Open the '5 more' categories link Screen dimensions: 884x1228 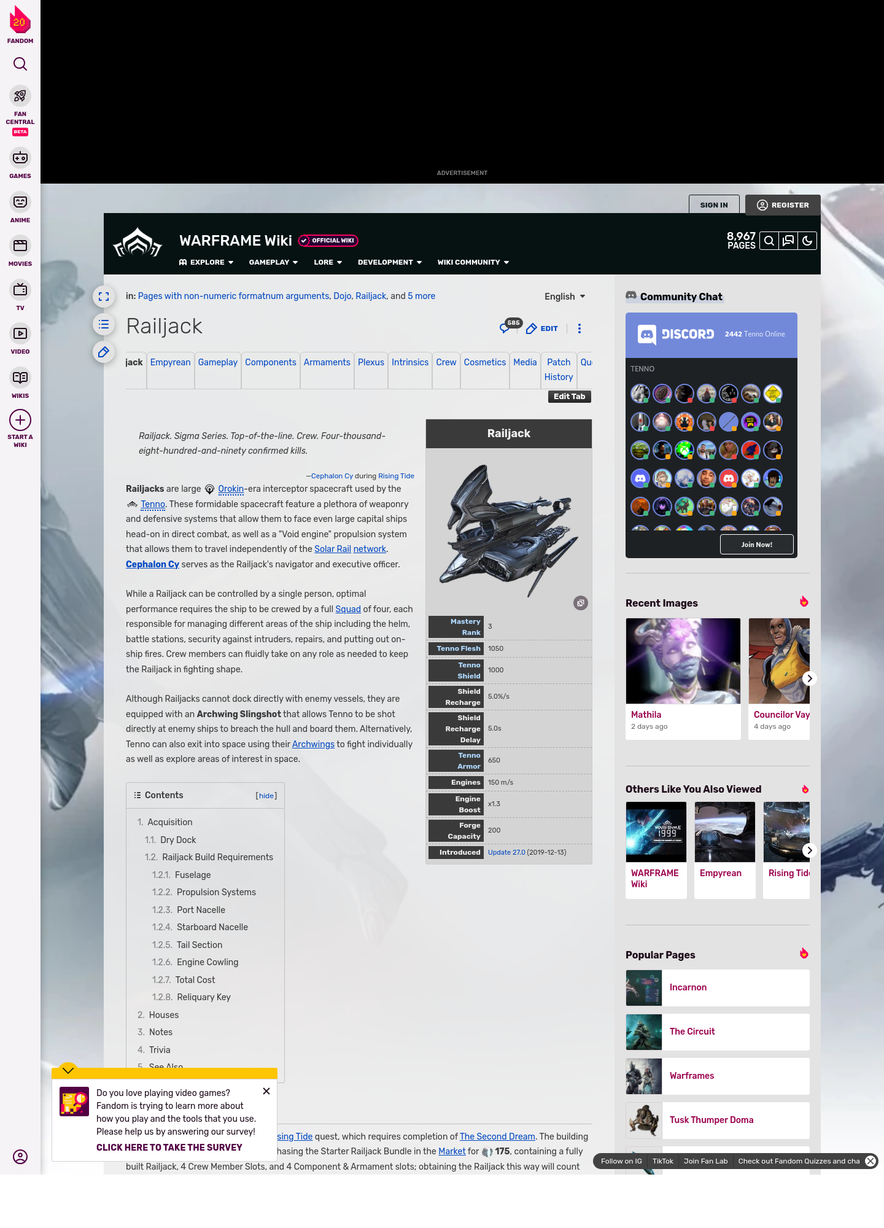pyautogui.click(x=422, y=296)
